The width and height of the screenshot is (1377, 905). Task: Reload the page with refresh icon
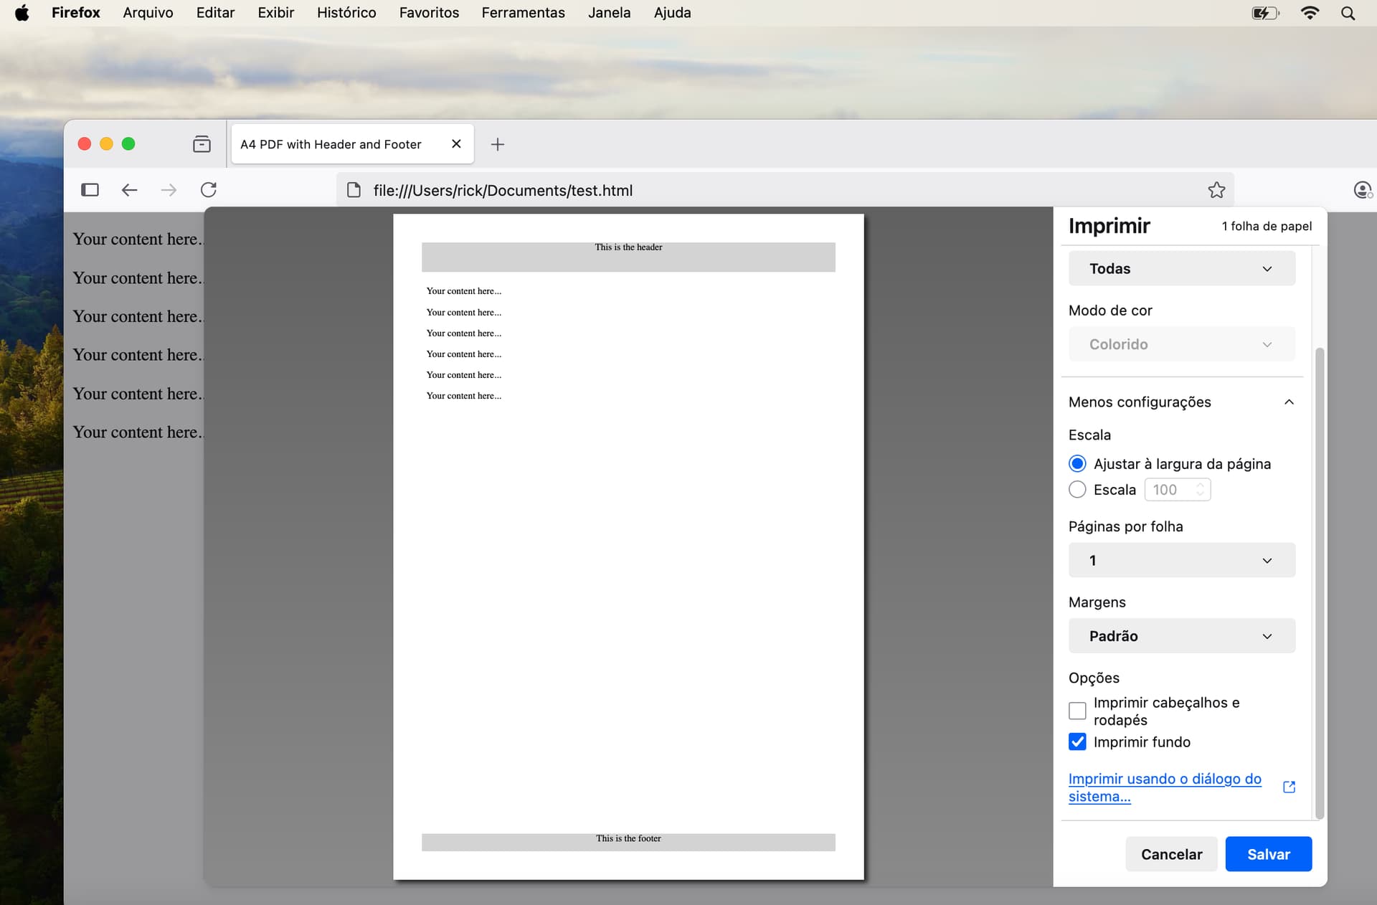point(209,190)
